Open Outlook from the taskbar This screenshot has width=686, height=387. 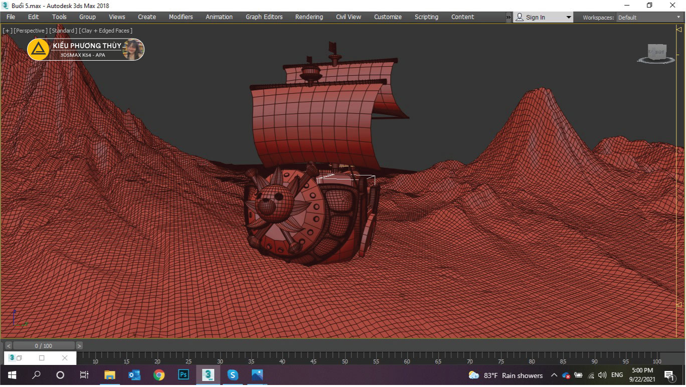click(x=134, y=375)
